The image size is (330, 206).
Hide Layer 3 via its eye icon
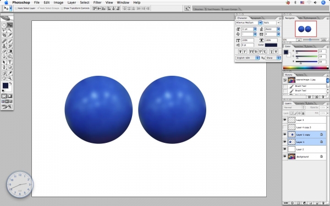285,120
